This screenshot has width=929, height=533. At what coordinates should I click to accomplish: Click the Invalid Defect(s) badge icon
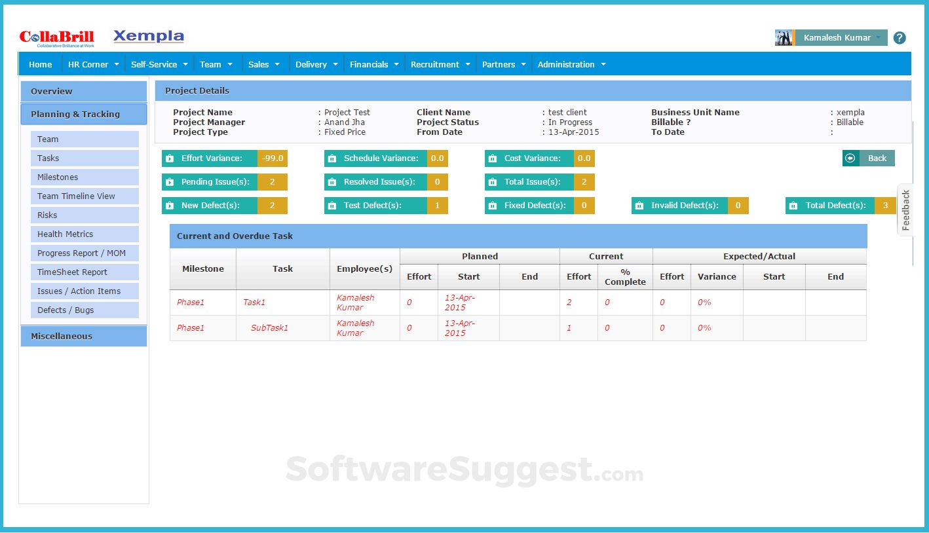click(639, 206)
